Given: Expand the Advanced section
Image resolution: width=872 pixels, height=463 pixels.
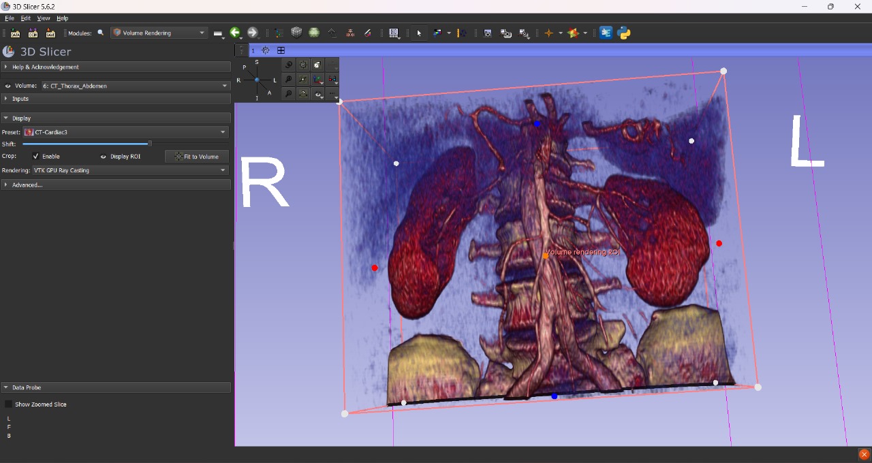Looking at the screenshot, I should tap(27, 185).
